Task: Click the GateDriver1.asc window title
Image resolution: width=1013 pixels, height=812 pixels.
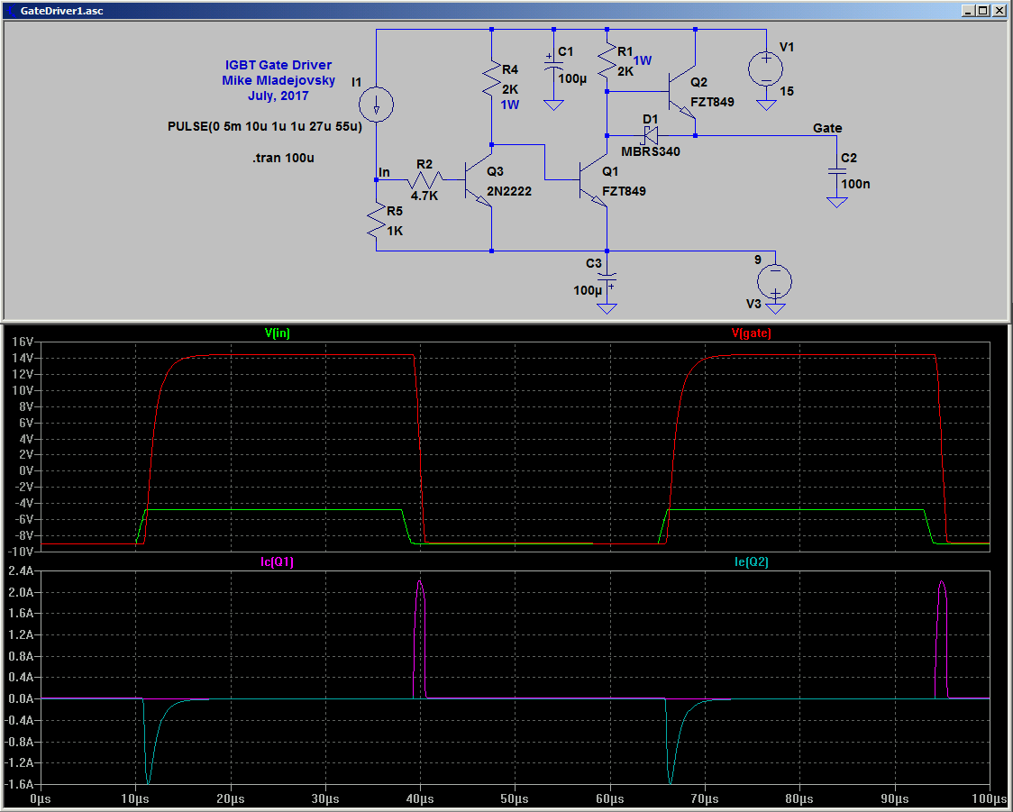Action: [61, 10]
